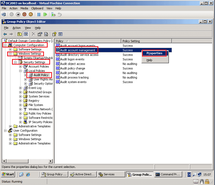The image size is (215, 185).
Task: Click the green Start arrow in the VM toolbar
Action: [x=46, y=14]
